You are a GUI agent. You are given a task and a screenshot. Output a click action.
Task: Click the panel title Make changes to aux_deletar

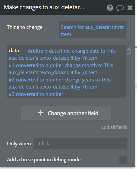44,7
